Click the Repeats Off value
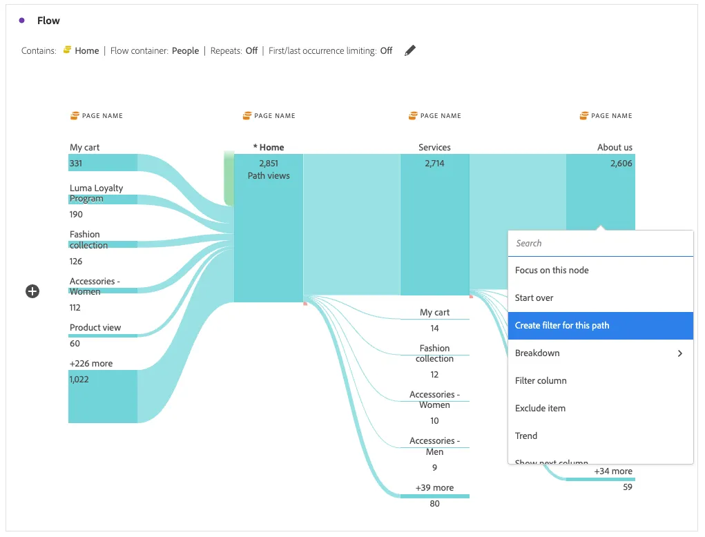Image resolution: width=705 pixels, height=537 pixels. 251,51
